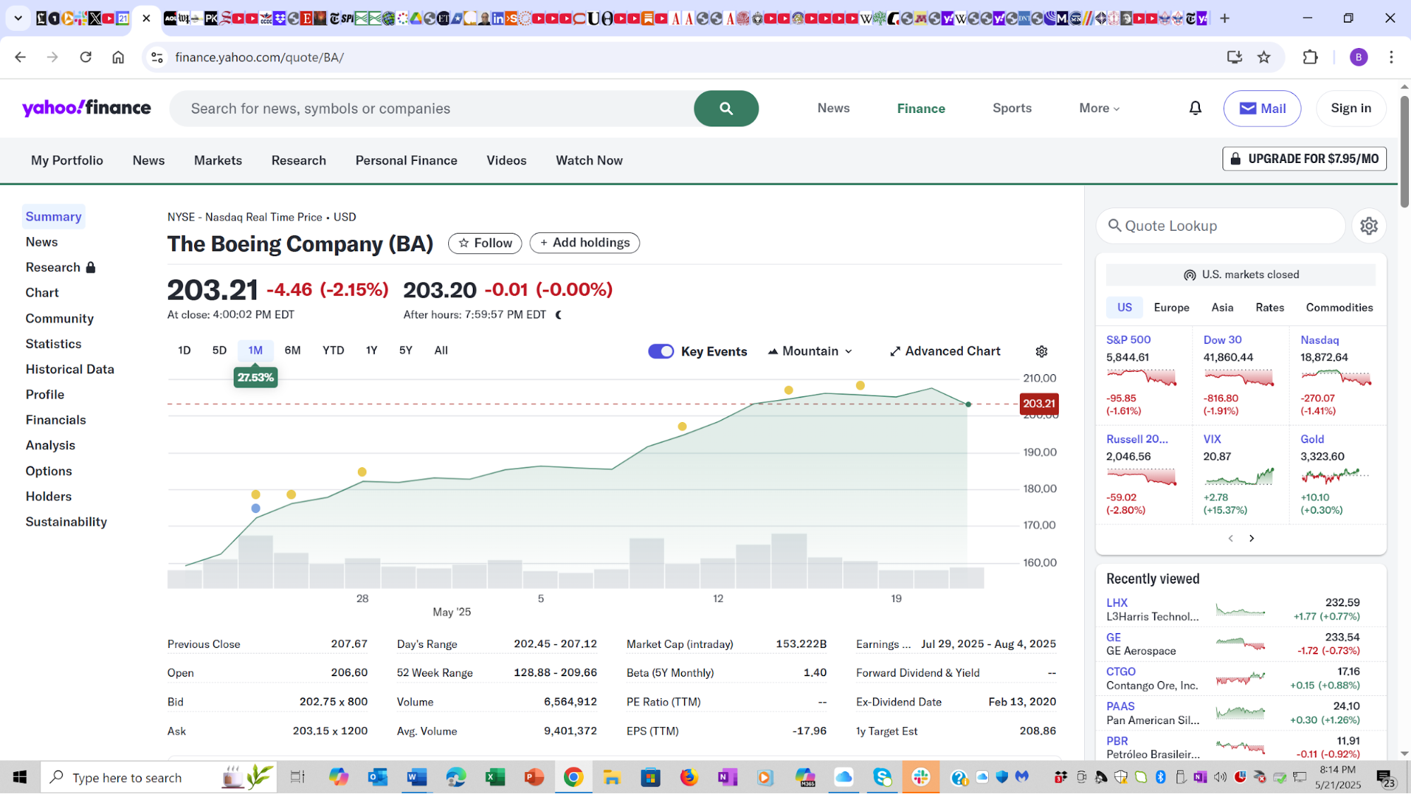Open the Mail button
This screenshot has height=794, width=1411.
pyautogui.click(x=1262, y=109)
